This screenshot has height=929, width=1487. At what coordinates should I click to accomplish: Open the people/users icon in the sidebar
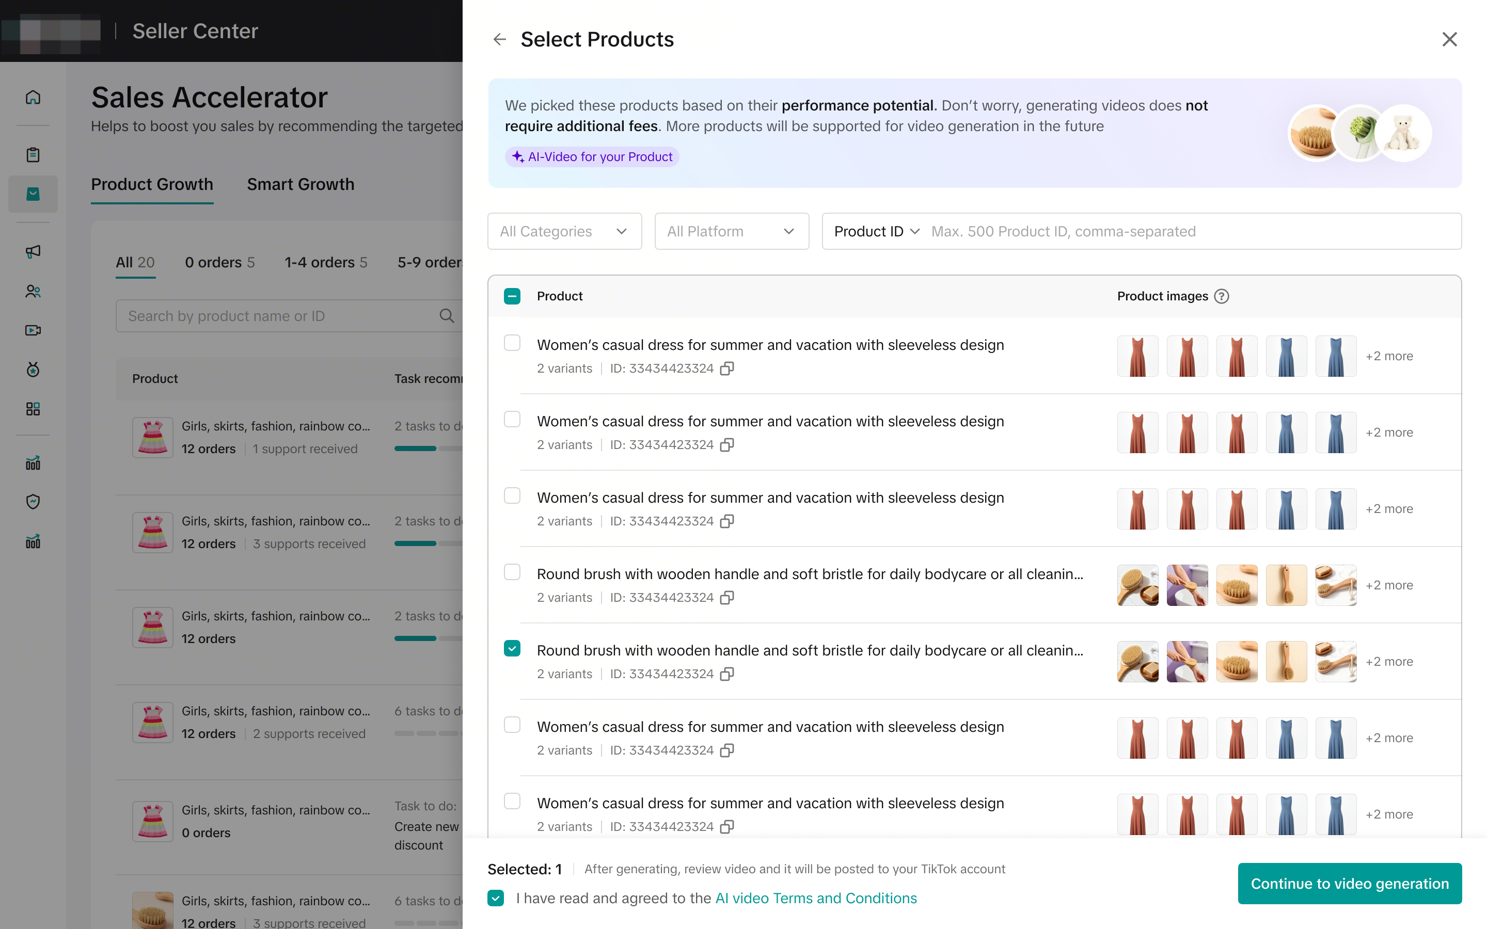[x=33, y=291]
